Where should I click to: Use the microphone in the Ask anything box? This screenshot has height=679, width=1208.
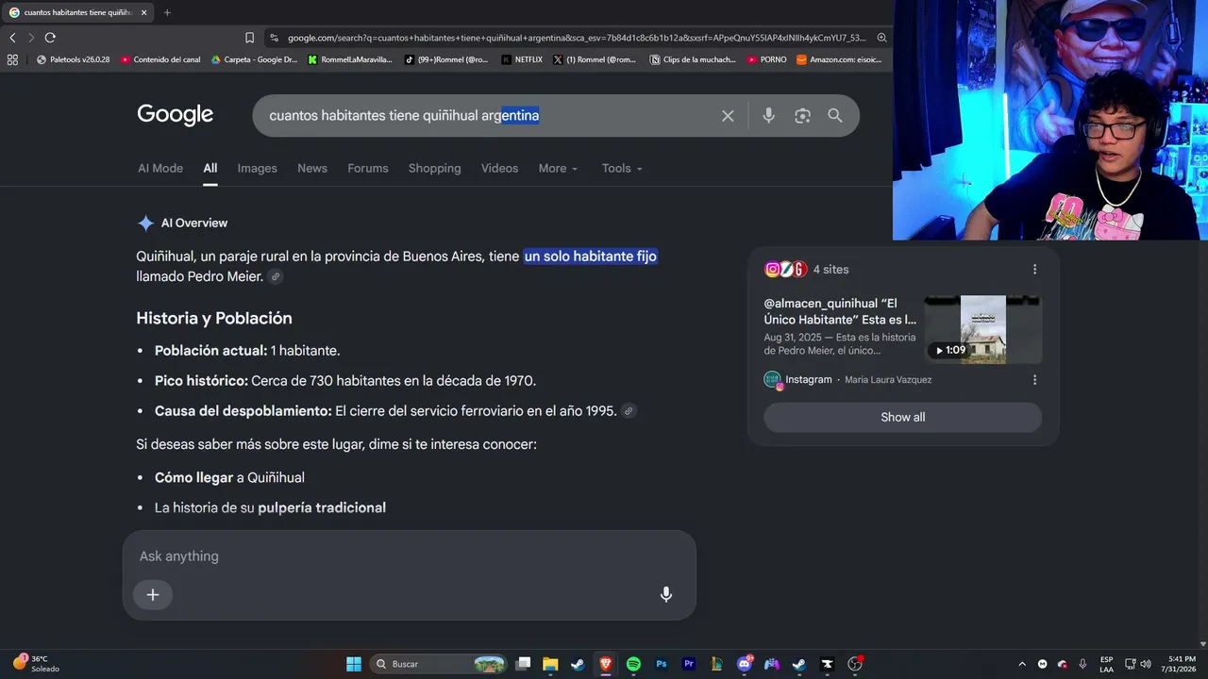665,594
